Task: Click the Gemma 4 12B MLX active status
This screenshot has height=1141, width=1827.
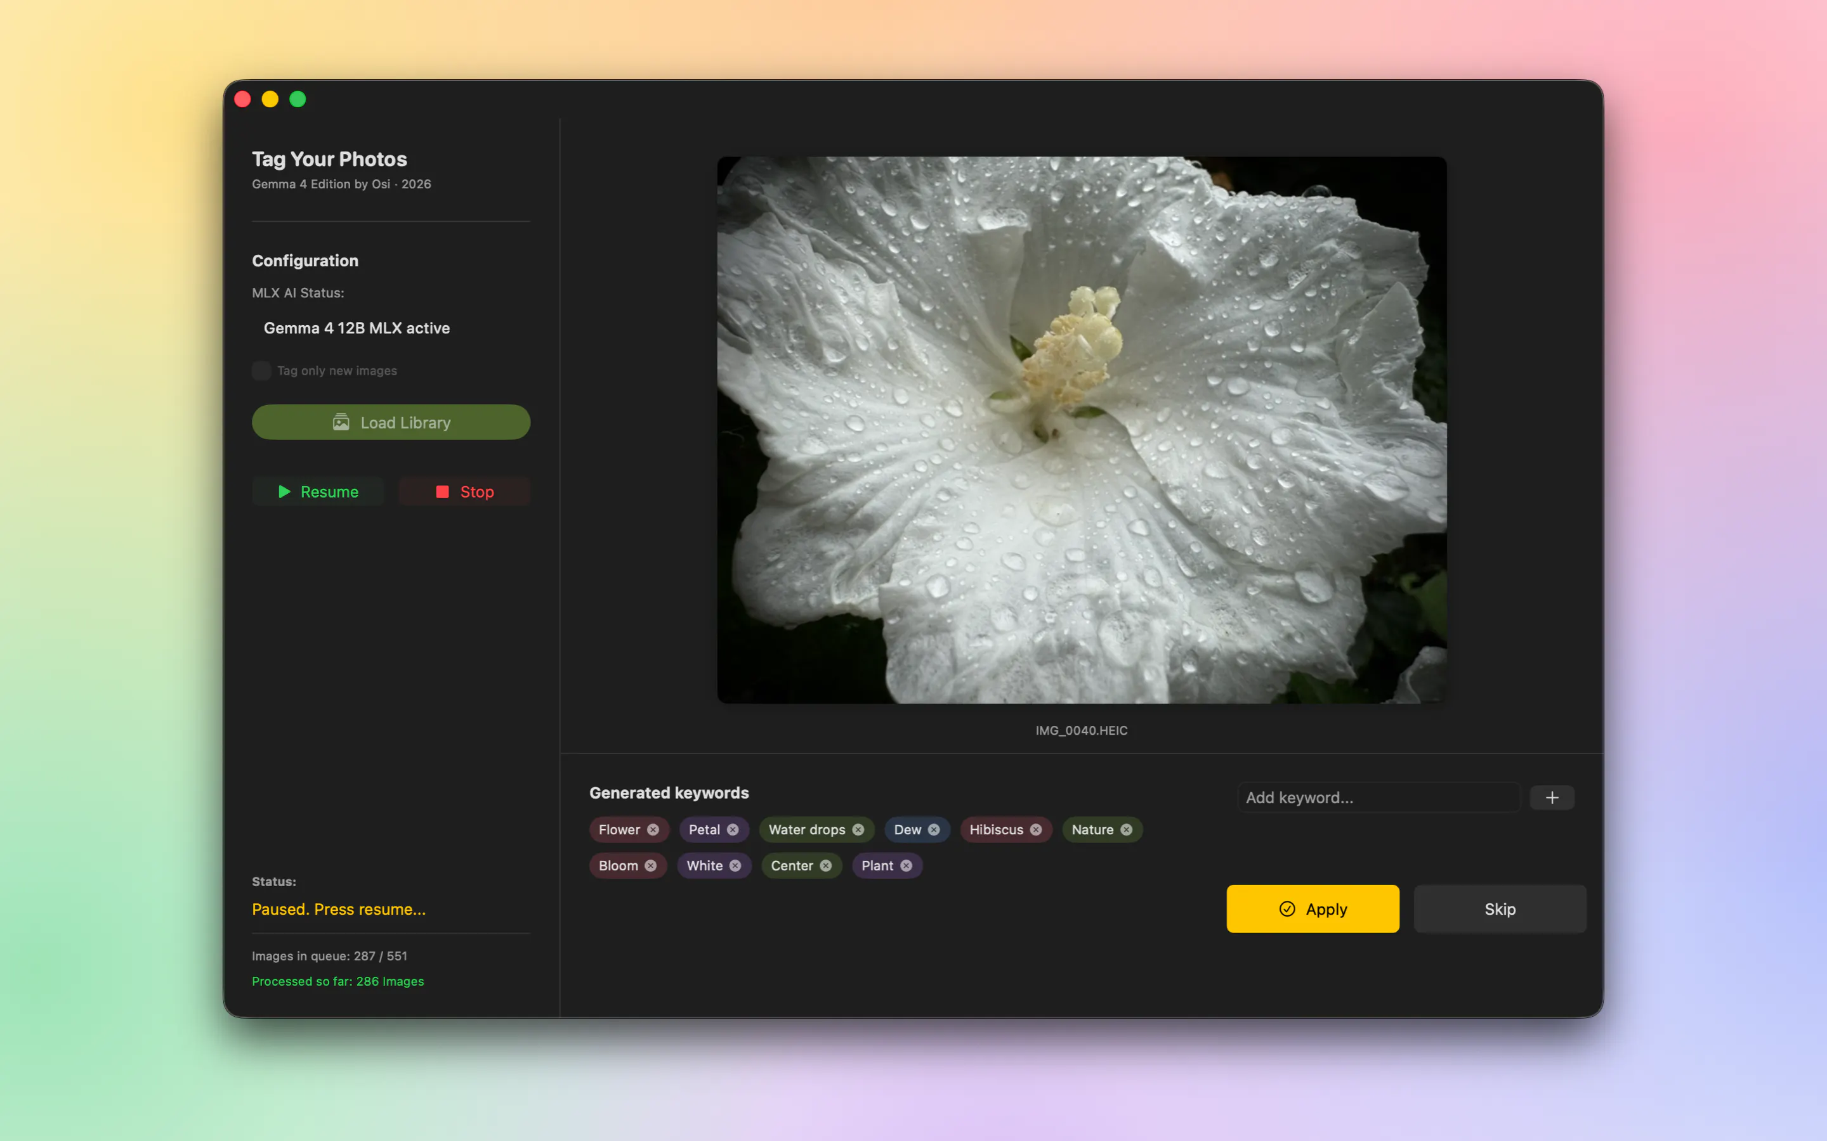Action: 357,328
